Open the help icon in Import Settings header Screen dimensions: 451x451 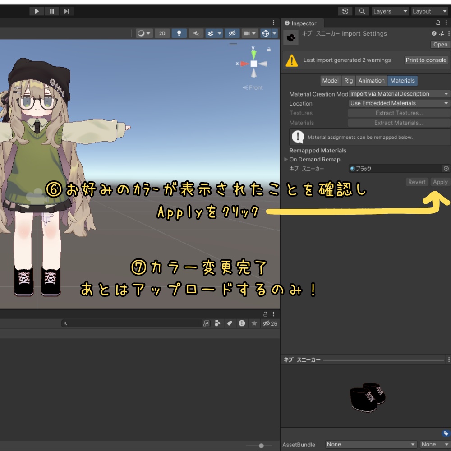pos(434,33)
